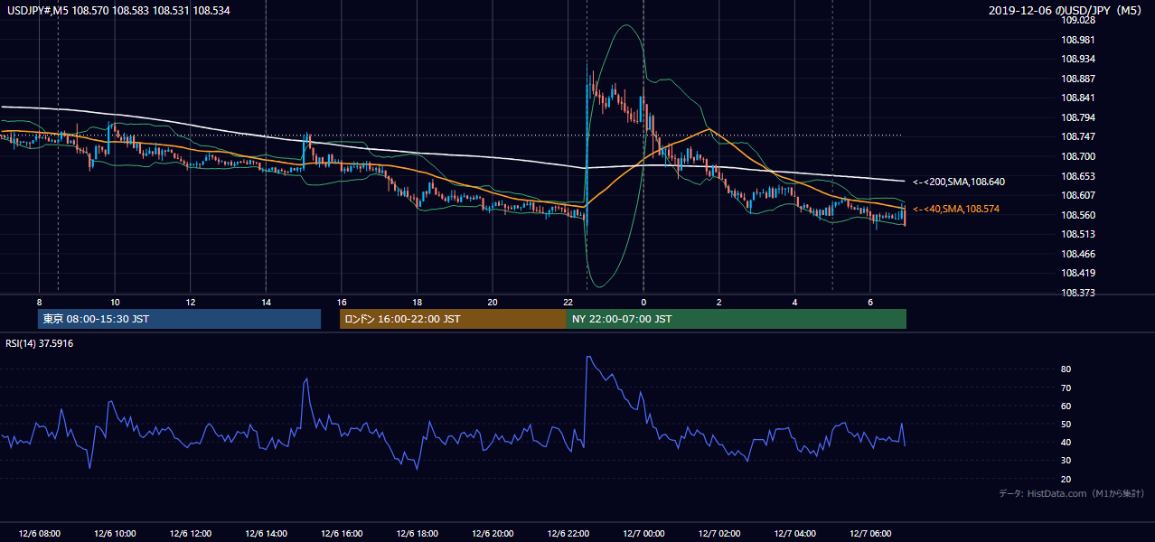Image resolution: width=1155 pixels, height=542 pixels.
Task: Click the RSI(14) 37.5916 indicator label
Action: [39, 343]
